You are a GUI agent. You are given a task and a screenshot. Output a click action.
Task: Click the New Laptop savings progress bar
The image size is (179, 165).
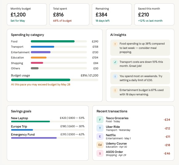(x=31, y=121)
